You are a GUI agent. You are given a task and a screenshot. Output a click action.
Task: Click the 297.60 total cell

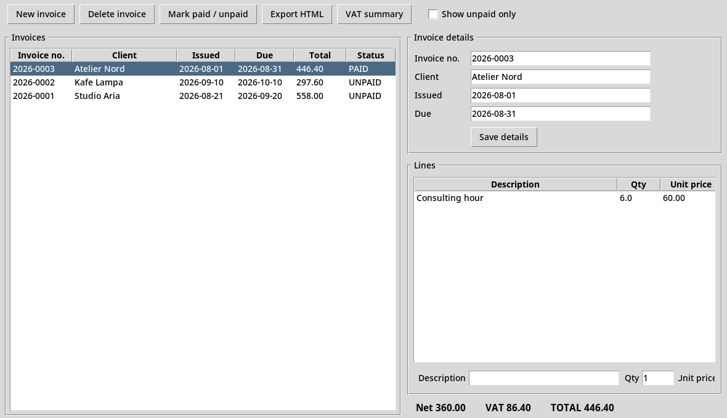[x=310, y=82]
